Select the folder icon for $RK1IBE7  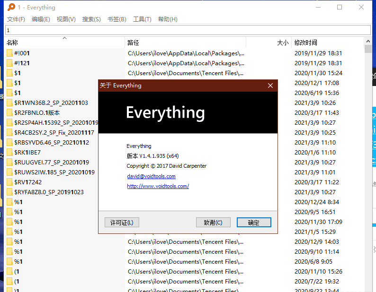click(9, 153)
